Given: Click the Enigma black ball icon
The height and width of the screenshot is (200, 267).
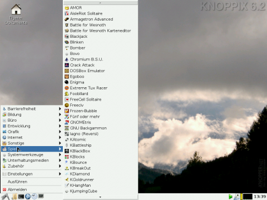Looking at the screenshot, I should 67,82.
